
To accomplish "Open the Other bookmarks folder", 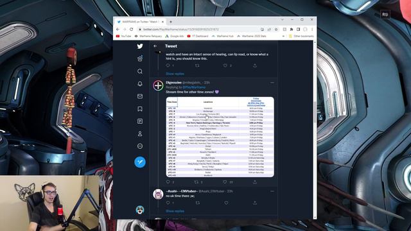I will point(301,36).
